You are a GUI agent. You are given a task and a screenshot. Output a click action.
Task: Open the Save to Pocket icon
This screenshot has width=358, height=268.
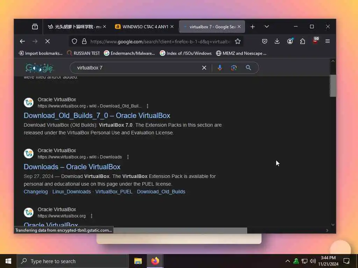tap(265, 41)
